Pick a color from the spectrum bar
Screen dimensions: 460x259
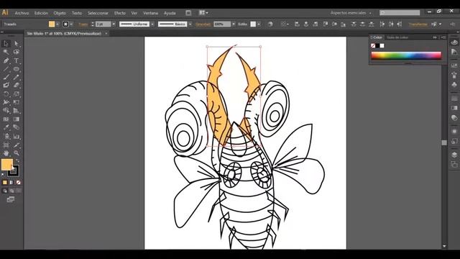tap(406, 55)
